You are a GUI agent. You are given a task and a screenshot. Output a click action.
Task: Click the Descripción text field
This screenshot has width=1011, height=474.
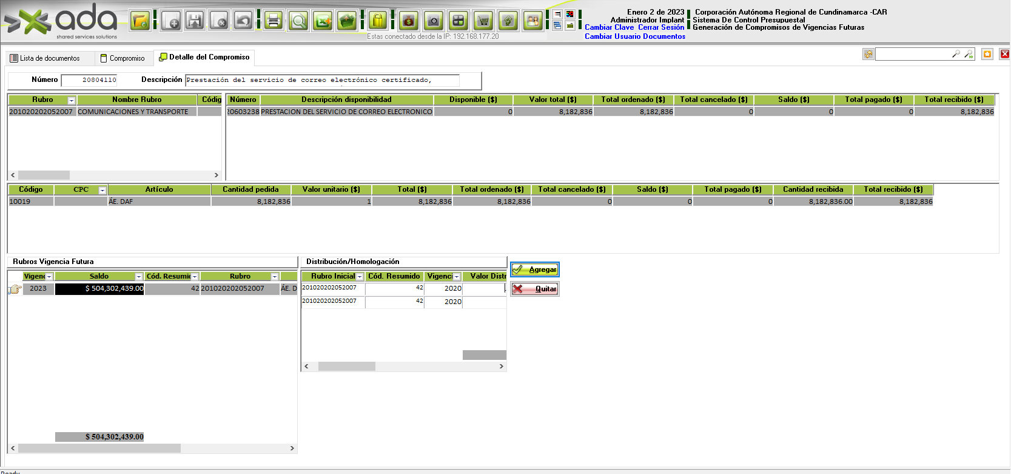pyautogui.click(x=321, y=80)
